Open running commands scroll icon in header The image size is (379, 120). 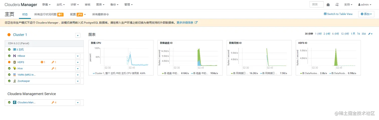coord(337,4)
